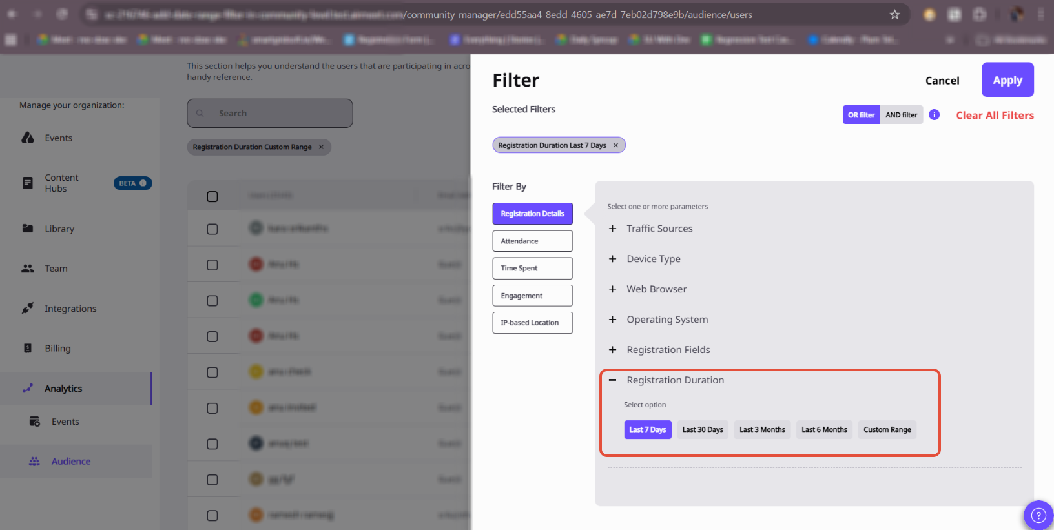This screenshot has height=530, width=1054.
Task: Click the Audience group icon
Action: 34,462
